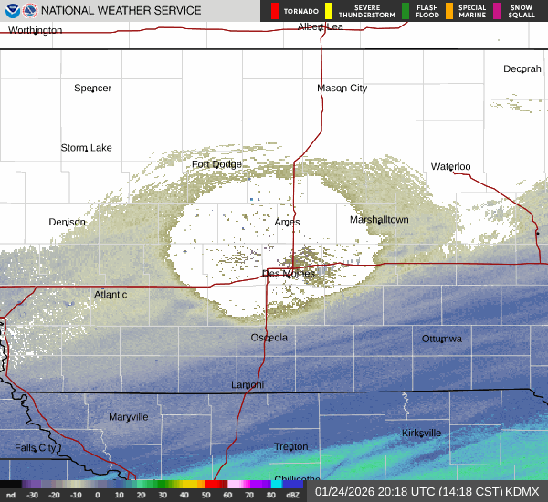Click the magenta Snow Squall legend icon
Image resolution: width=548 pixels, height=502 pixels.
click(497, 11)
